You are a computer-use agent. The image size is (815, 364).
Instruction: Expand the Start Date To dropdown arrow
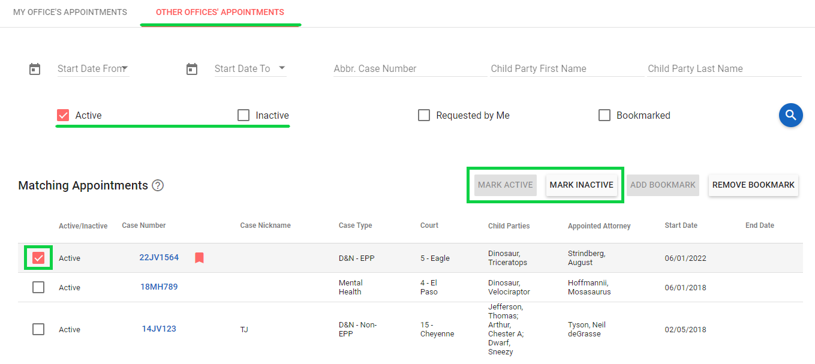(x=282, y=68)
